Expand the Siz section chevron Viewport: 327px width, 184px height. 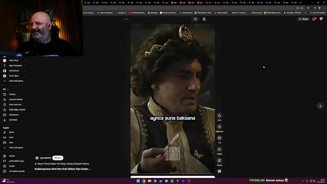pyautogui.click(x=8, y=89)
